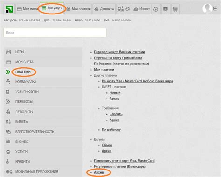Focus the Поиск search field
This screenshot has width=221, height=177.
(55, 33)
